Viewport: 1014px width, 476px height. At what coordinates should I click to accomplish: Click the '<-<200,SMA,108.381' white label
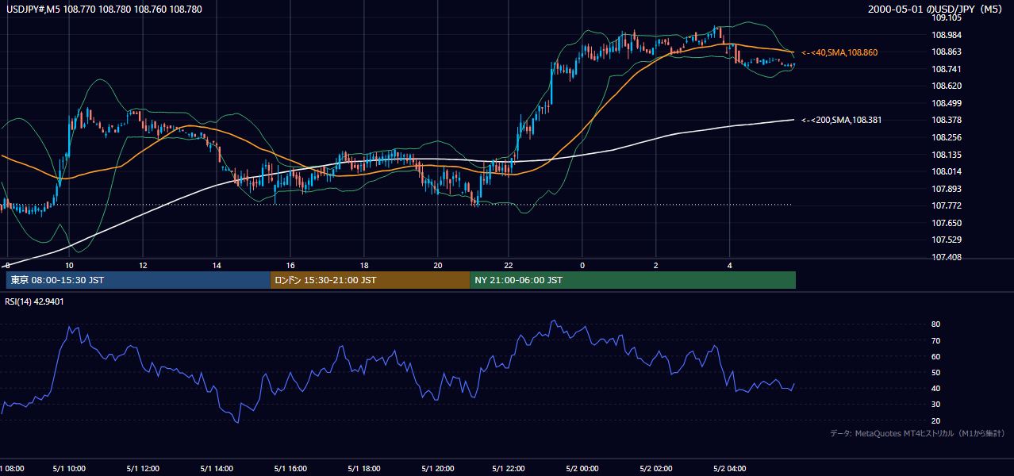(x=841, y=120)
